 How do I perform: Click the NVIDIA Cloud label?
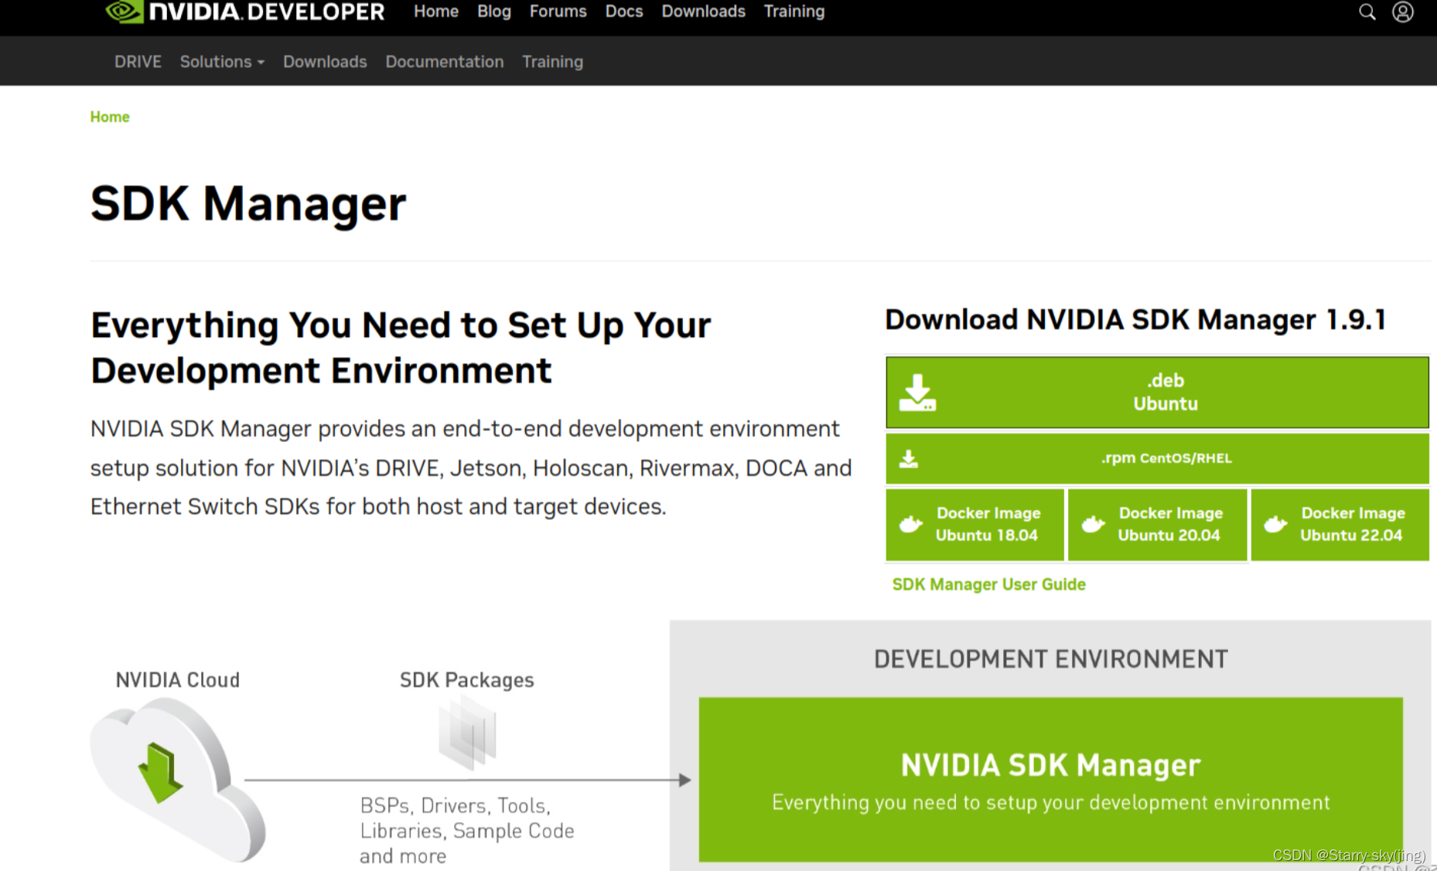tap(178, 680)
